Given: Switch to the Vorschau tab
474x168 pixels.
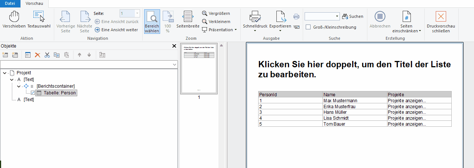Looking at the screenshot, I should 34,3.
